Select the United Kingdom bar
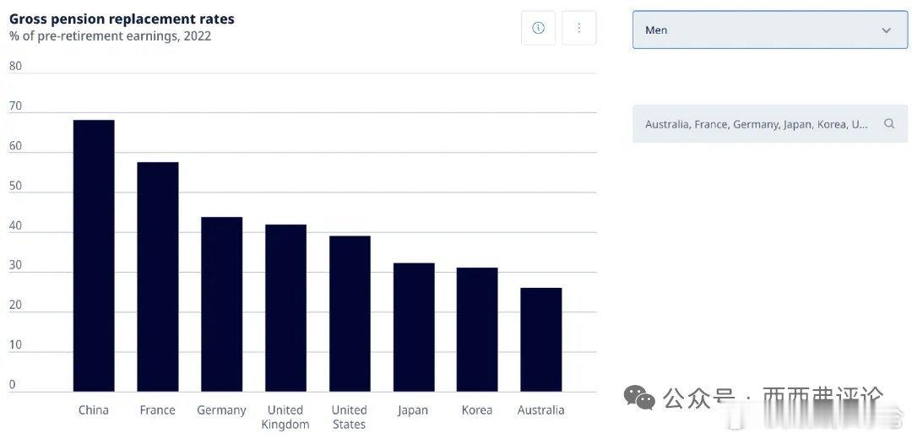Viewport: 912px width, 439px height. pyautogui.click(x=285, y=307)
